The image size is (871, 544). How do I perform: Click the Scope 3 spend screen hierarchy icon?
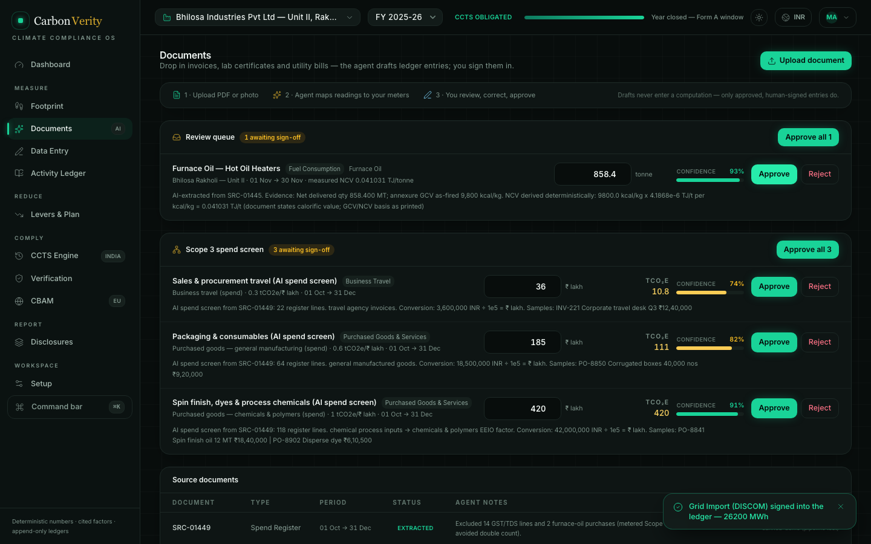[x=177, y=250]
